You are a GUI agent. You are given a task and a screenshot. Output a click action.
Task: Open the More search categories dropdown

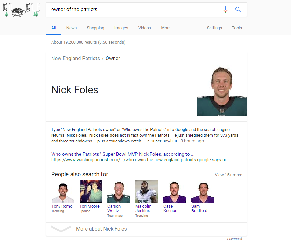[166, 28]
